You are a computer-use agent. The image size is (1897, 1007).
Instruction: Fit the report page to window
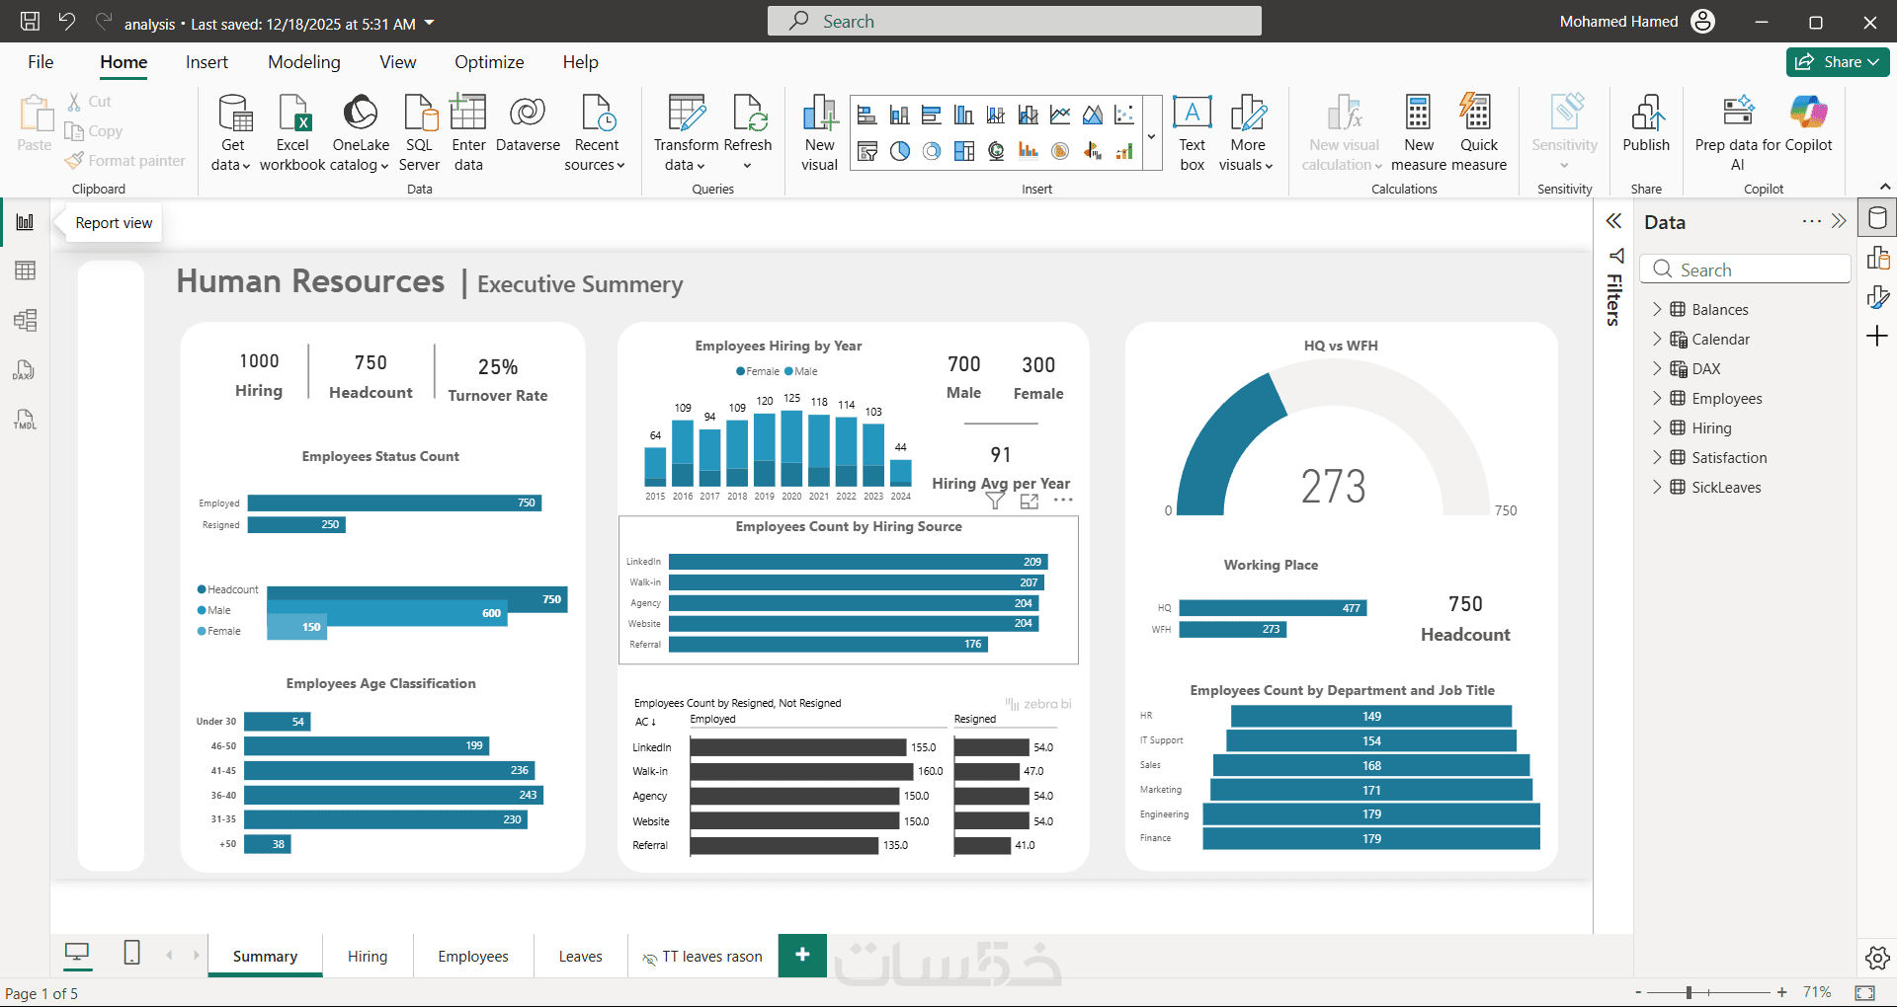click(x=1865, y=992)
